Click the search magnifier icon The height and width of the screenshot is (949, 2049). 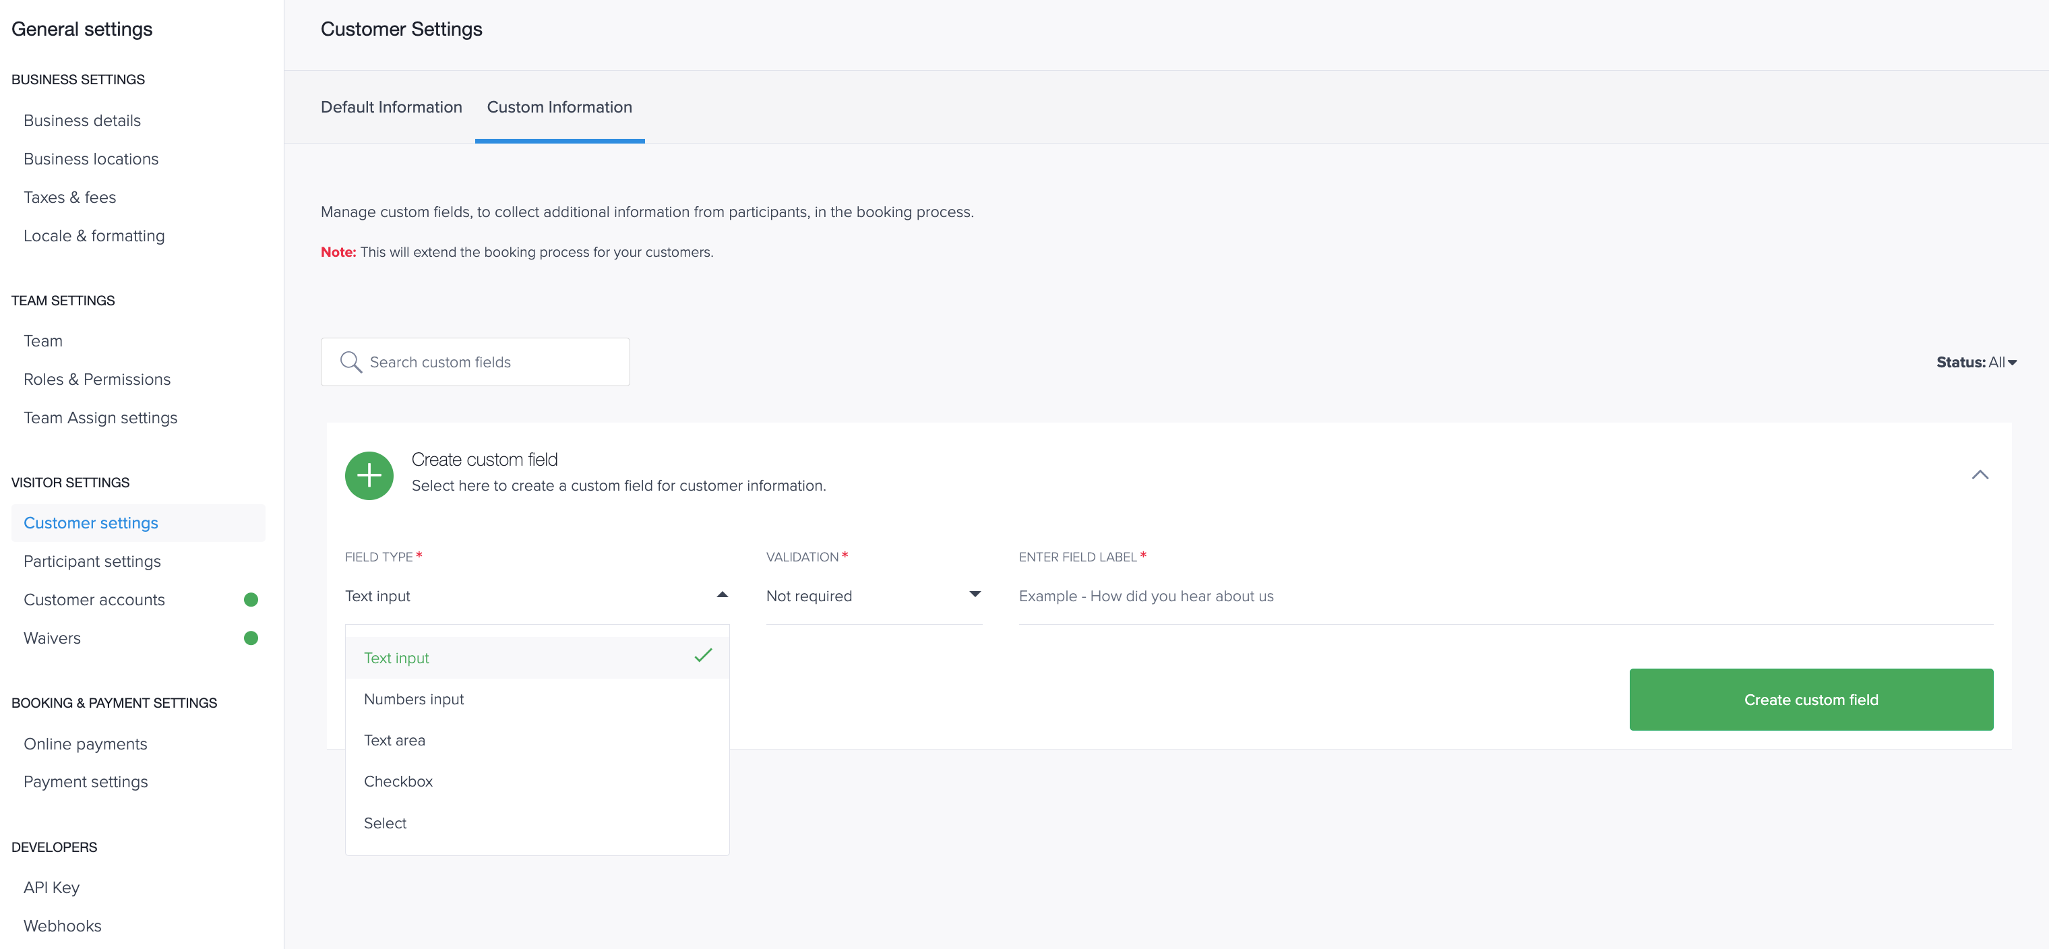(x=350, y=362)
